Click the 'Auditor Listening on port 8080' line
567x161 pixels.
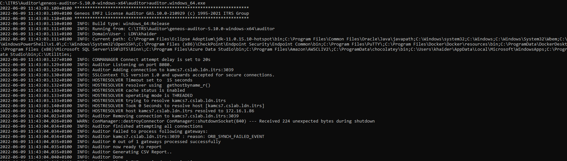point(132,64)
